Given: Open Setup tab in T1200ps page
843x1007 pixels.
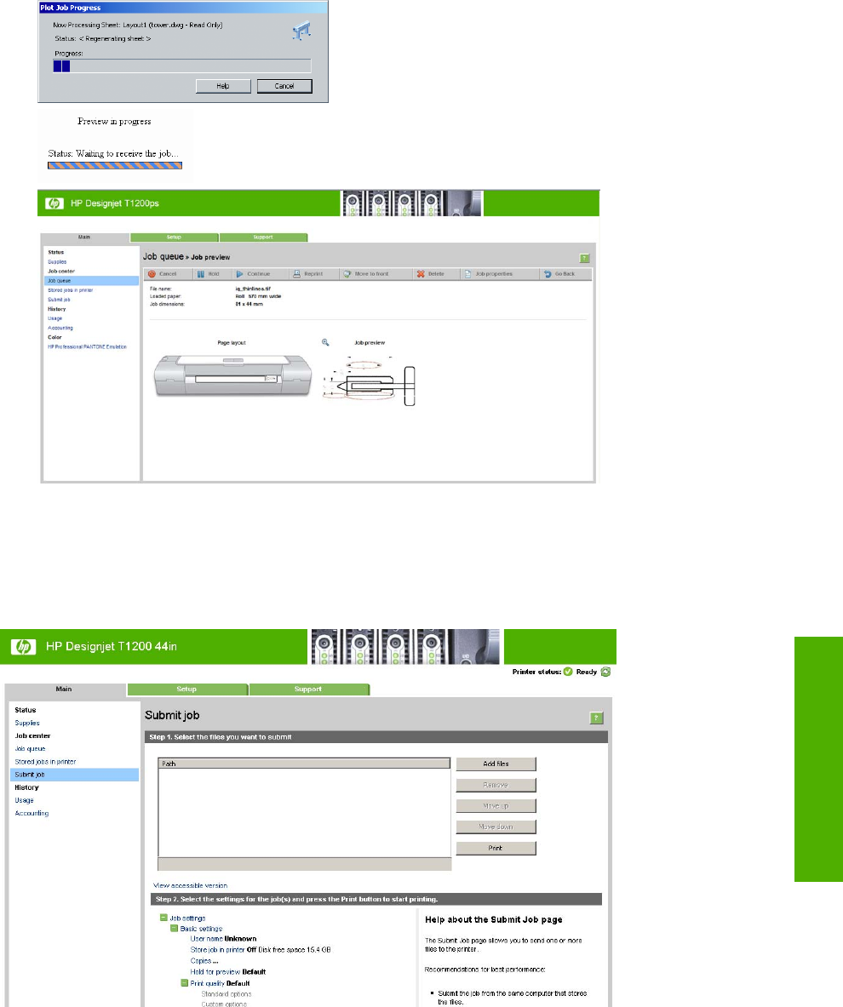Looking at the screenshot, I should [x=174, y=237].
